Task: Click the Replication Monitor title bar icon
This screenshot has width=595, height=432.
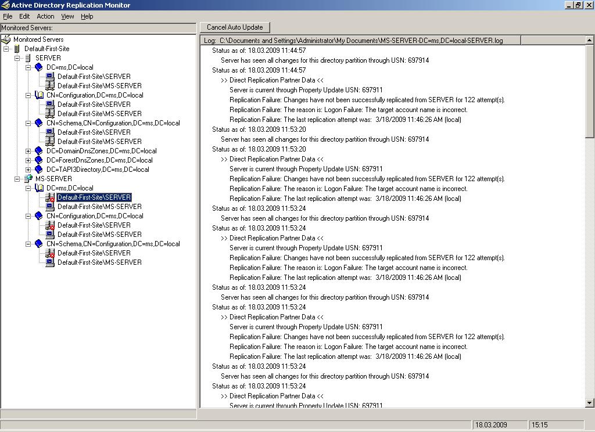Action: coord(5,5)
